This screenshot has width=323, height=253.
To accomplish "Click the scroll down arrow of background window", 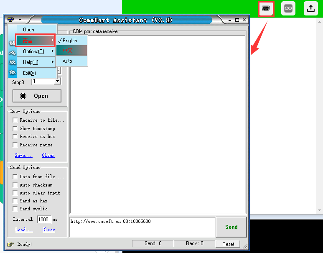I will (319, 210).
